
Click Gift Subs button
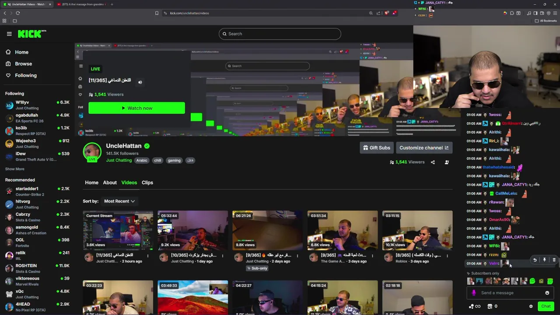(376, 148)
